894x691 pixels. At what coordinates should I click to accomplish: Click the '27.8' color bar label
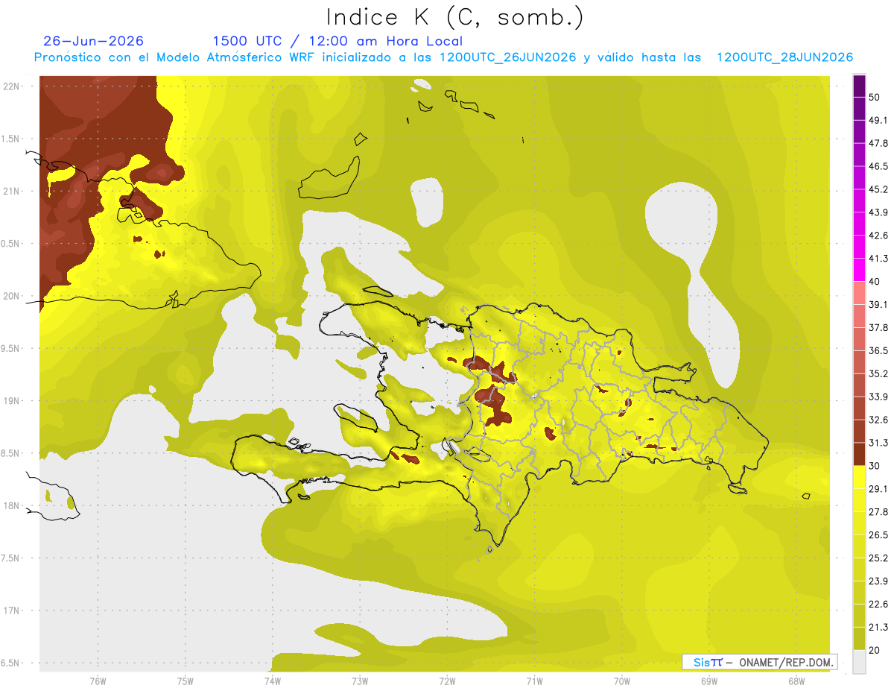click(878, 512)
